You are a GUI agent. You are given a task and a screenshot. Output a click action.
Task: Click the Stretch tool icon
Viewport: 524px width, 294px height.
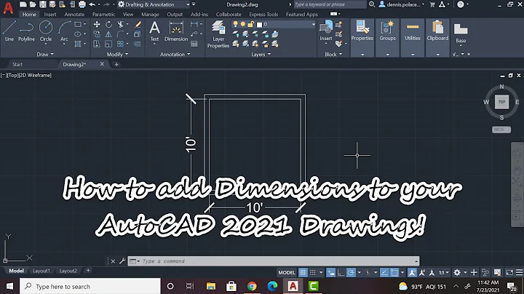tap(97, 44)
